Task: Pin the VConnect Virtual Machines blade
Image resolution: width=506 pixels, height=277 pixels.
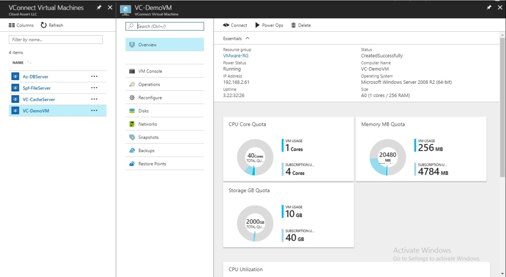Action: click(99, 8)
